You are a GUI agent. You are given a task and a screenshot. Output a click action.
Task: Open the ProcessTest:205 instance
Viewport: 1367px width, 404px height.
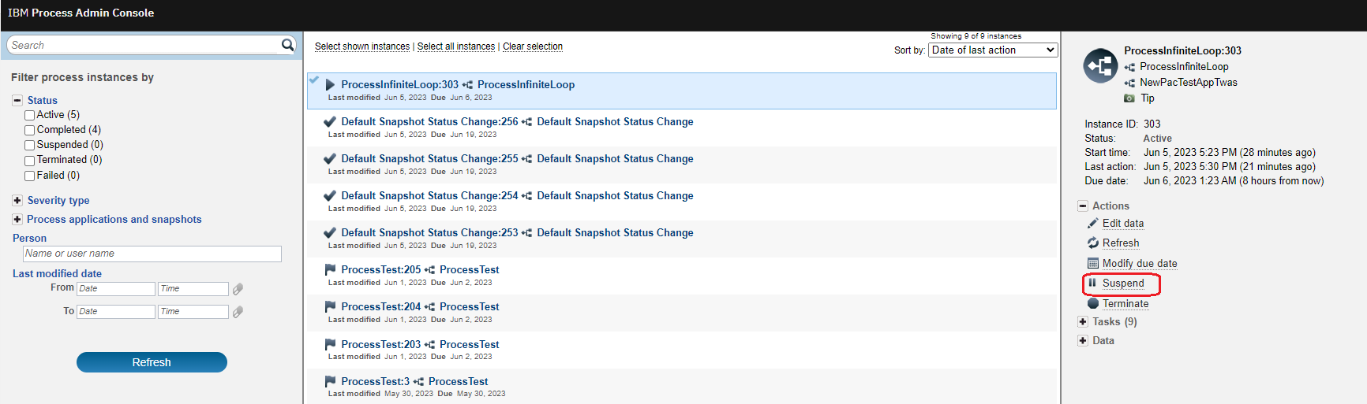[381, 269]
